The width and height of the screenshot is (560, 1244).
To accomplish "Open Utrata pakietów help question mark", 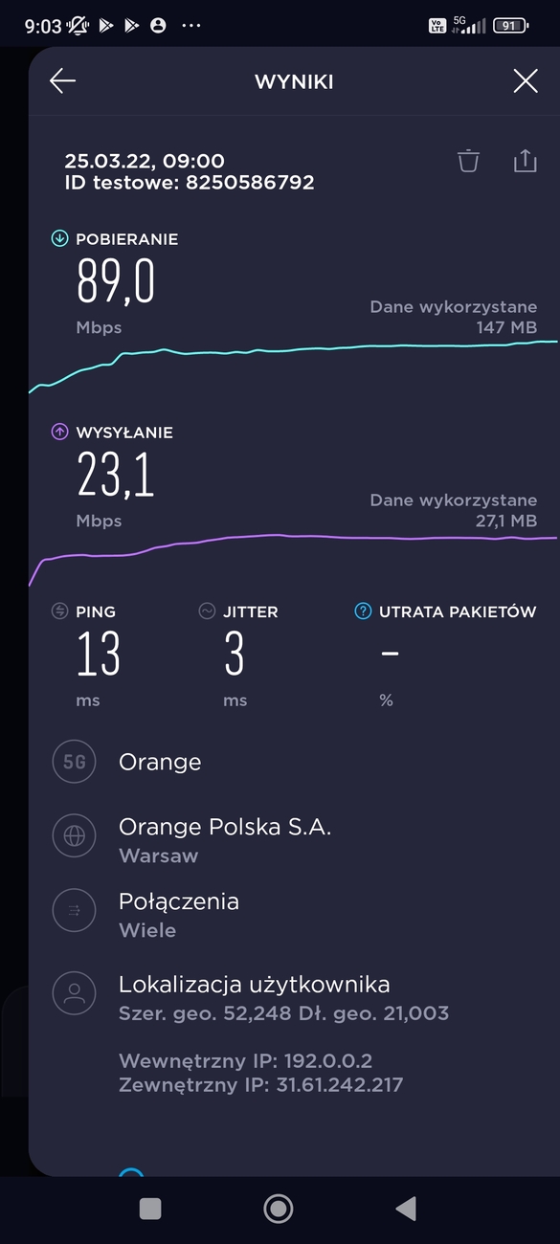I will (363, 611).
